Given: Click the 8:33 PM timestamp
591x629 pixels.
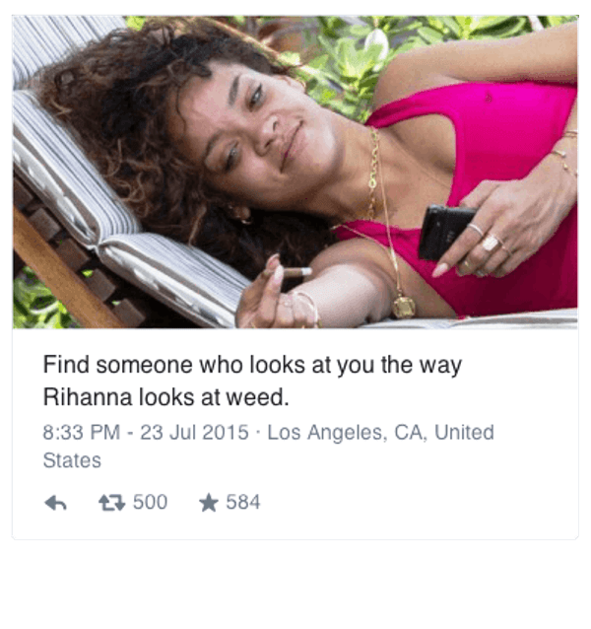Looking at the screenshot, I should 82,433.
